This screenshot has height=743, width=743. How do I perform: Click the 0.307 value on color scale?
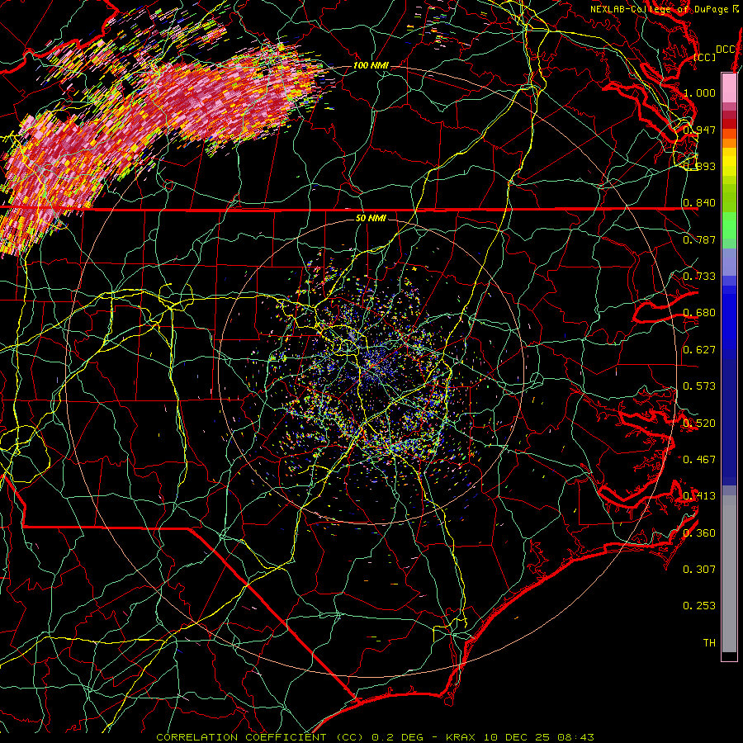point(699,570)
